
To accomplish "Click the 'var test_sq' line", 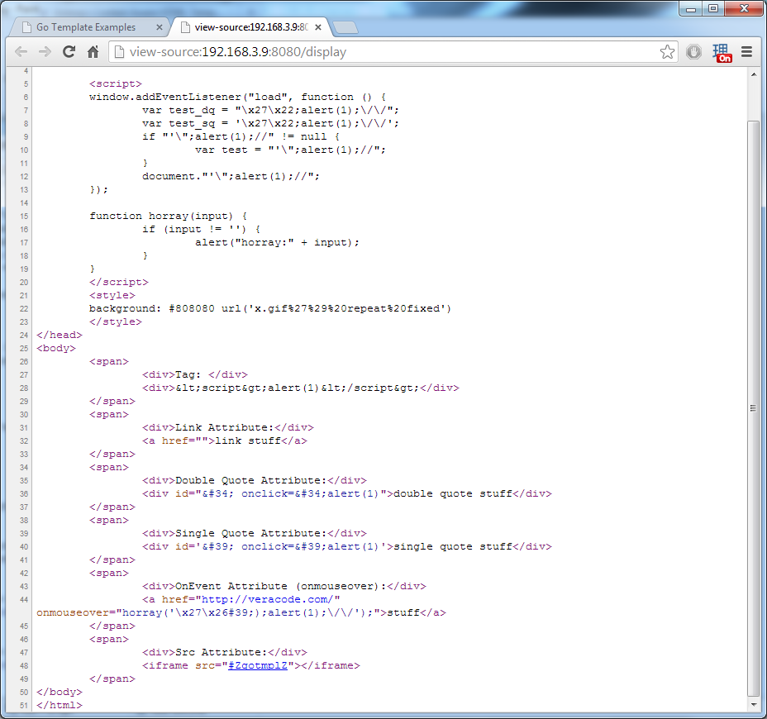I will coord(270,124).
